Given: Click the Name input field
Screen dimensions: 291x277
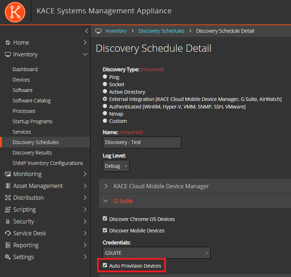Looking at the screenshot, I should tap(142, 143).
